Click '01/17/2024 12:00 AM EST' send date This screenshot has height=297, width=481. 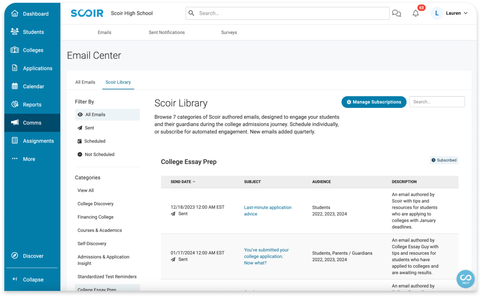click(x=197, y=253)
